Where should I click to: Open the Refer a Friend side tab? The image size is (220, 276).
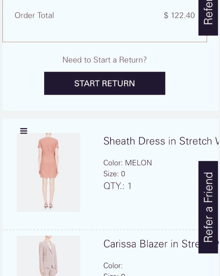pos(208,207)
